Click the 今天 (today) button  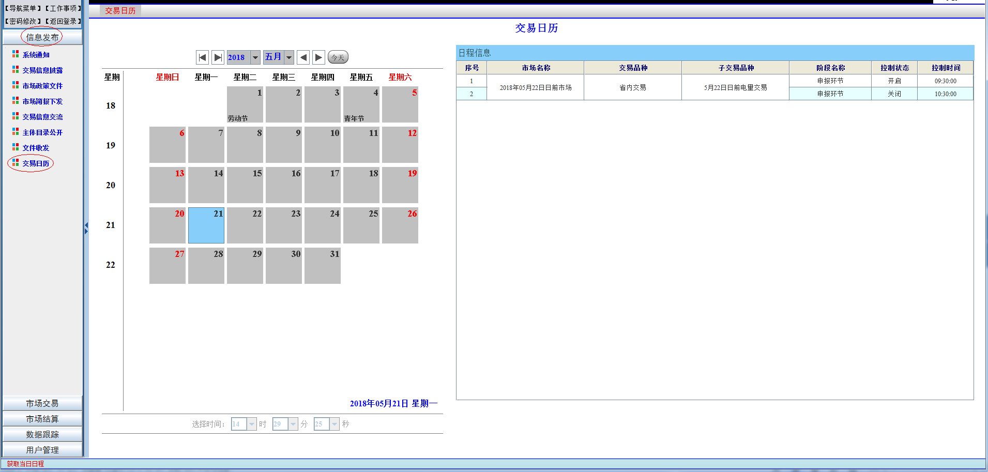[x=338, y=57]
